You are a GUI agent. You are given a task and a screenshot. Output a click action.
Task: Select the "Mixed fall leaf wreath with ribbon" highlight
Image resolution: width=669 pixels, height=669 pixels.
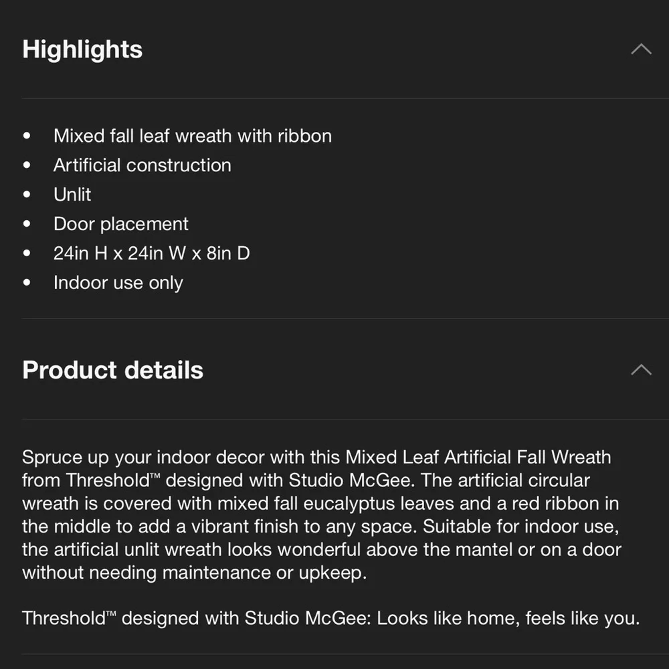[x=193, y=136]
